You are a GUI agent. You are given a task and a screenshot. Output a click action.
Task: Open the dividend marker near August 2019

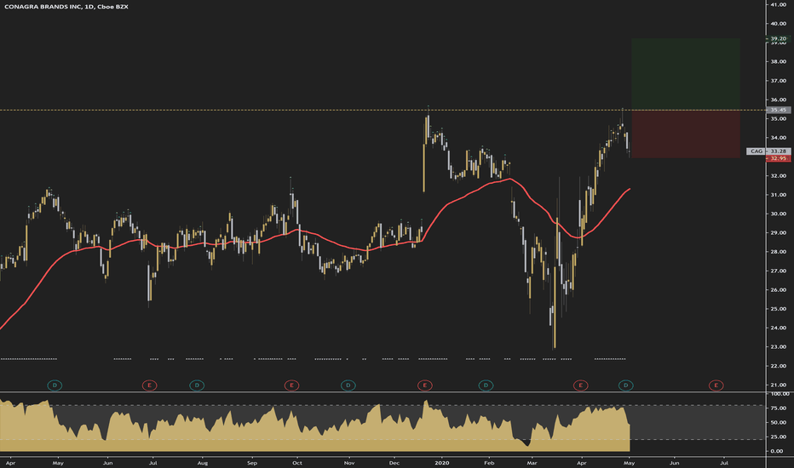pos(197,385)
